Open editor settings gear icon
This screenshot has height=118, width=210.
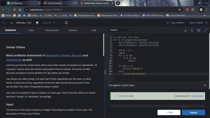(x=199, y=30)
